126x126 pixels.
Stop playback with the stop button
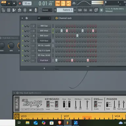pyautogui.click(x=14, y=3)
